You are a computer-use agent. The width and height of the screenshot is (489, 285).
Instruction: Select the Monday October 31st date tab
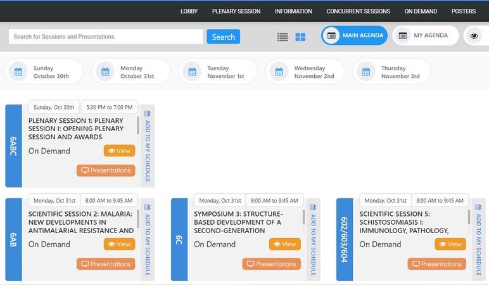coord(131,72)
